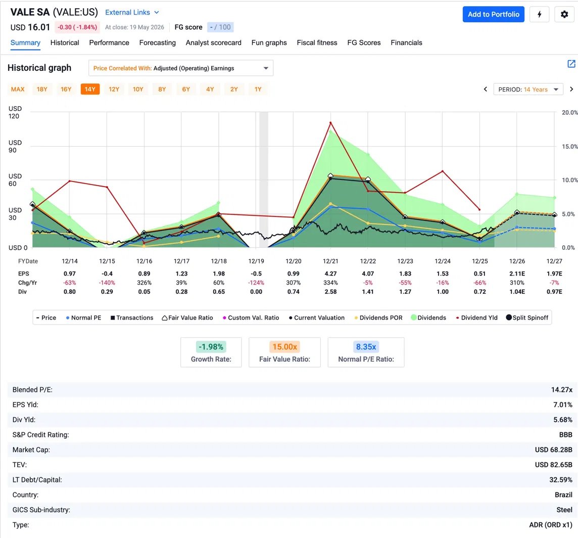
Task: Select the 18Y time range
Action: tap(42, 89)
